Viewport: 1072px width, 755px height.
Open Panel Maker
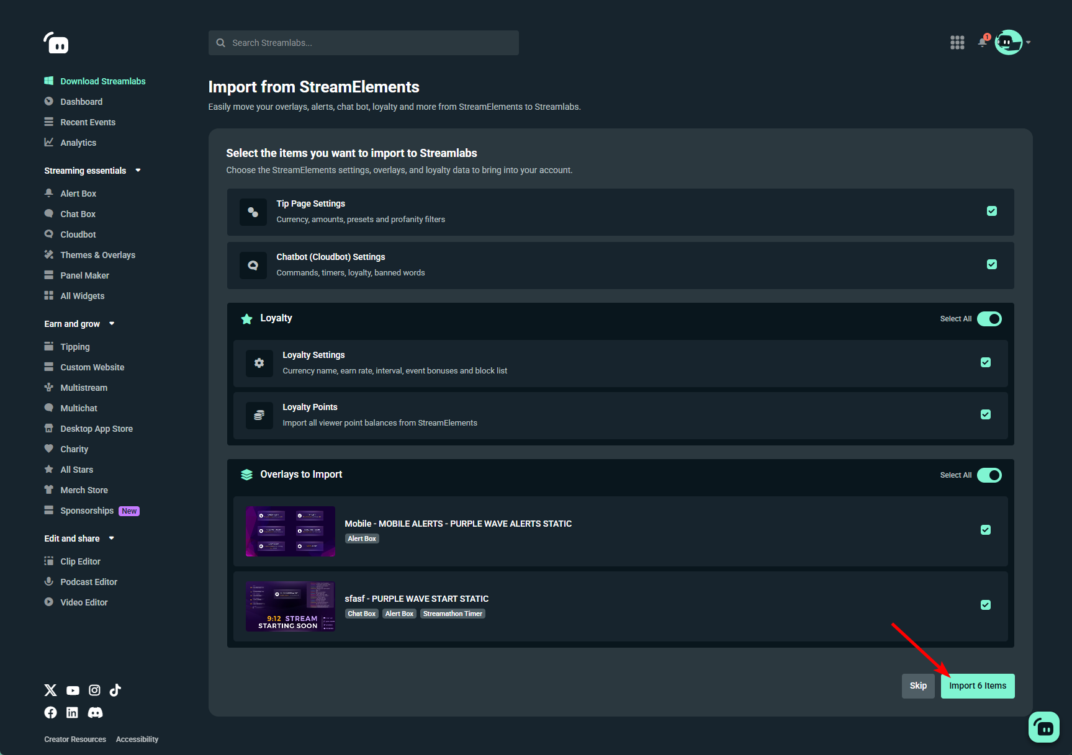point(77,275)
